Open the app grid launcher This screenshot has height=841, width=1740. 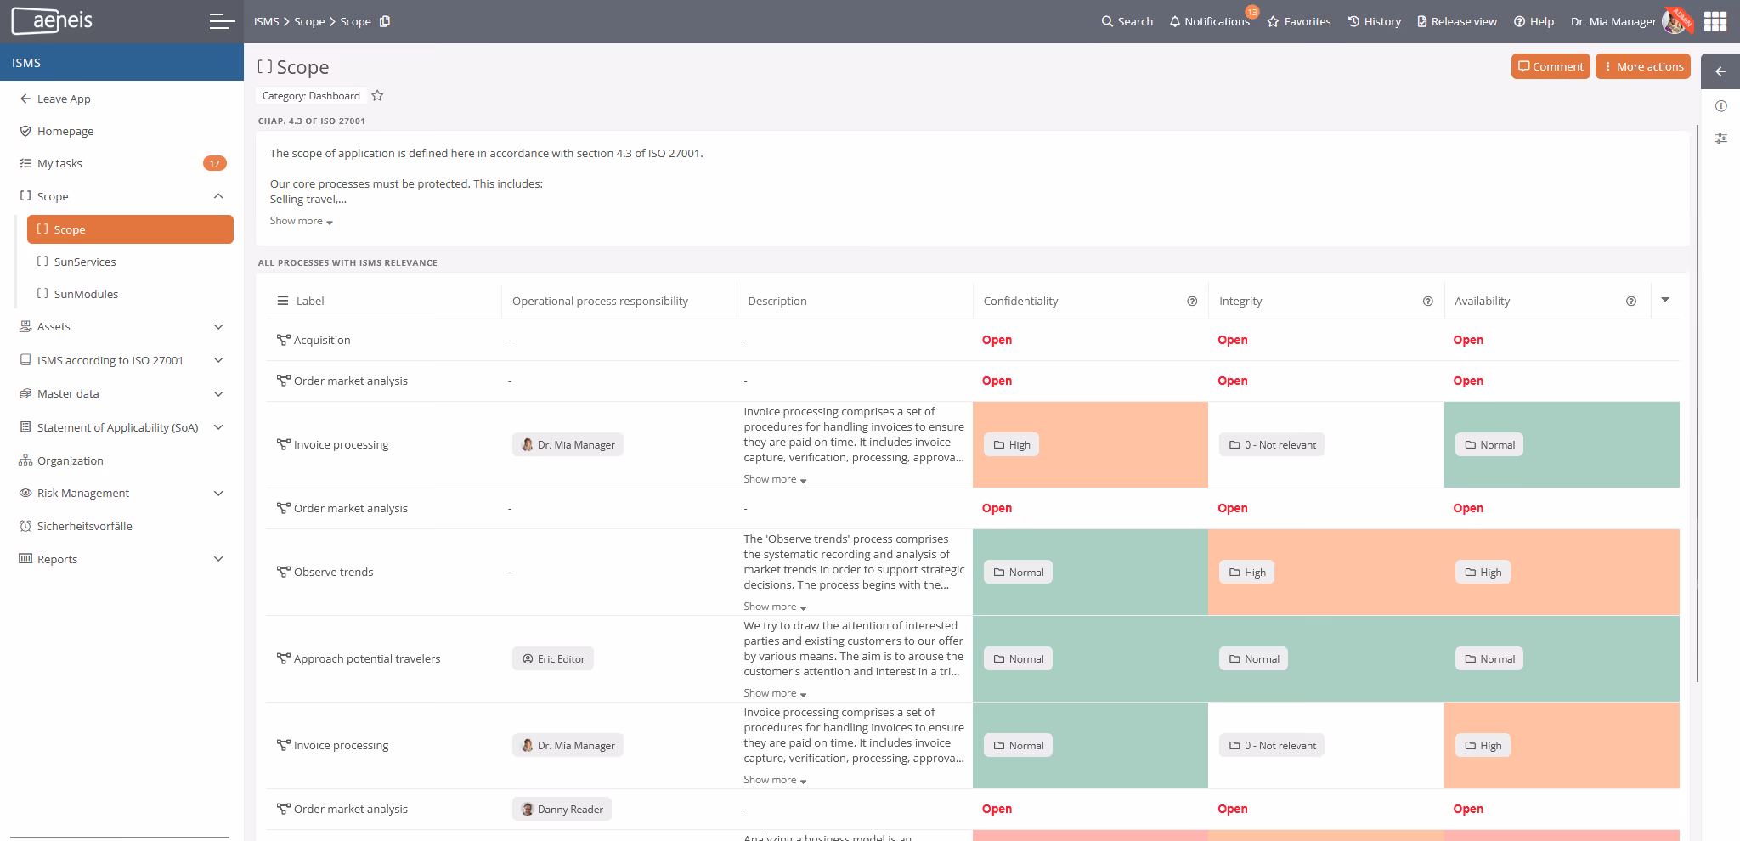click(x=1715, y=21)
